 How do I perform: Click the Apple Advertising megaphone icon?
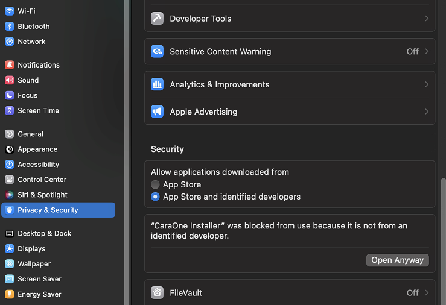(157, 112)
